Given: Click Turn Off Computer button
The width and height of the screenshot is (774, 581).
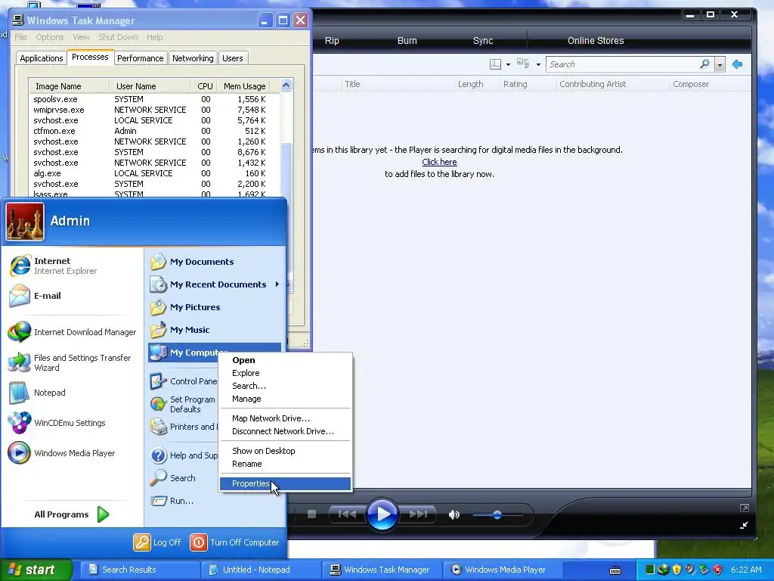Looking at the screenshot, I should [235, 542].
